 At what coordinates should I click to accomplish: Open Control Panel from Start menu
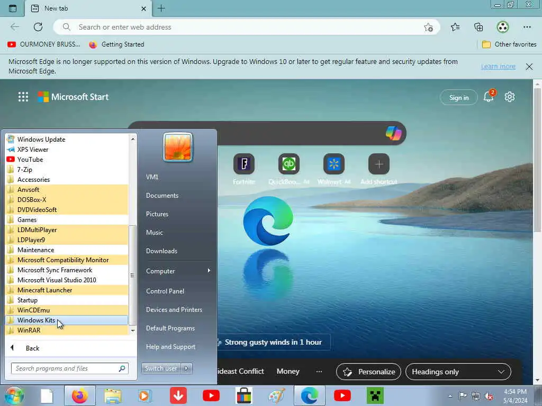165,291
